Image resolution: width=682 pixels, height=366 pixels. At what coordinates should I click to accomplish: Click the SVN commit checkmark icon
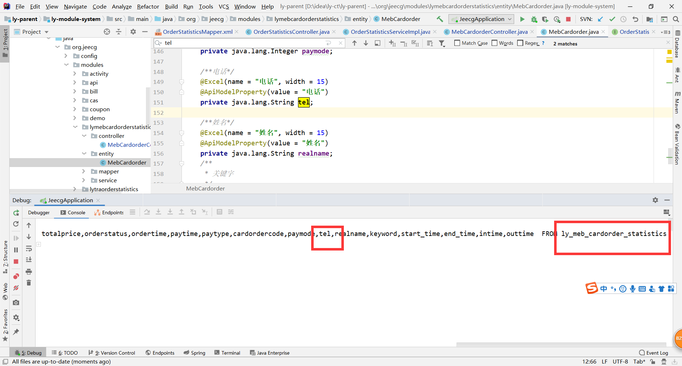[612, 19]
